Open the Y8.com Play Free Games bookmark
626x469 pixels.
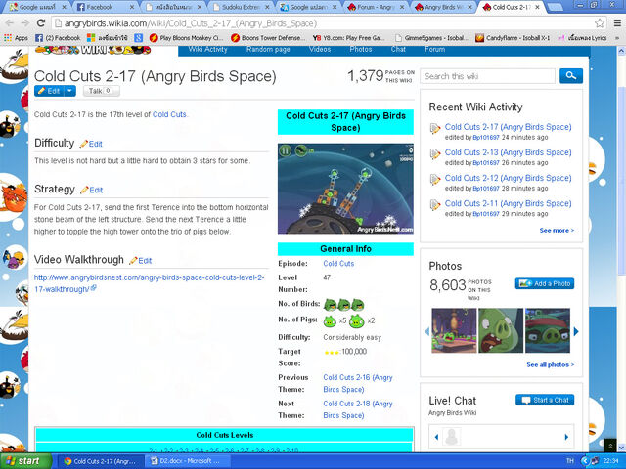point(348,38)
